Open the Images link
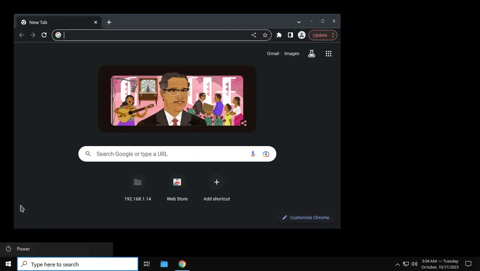Image resolution: width=480 pixels, height=271 pixels. point(292,54)
